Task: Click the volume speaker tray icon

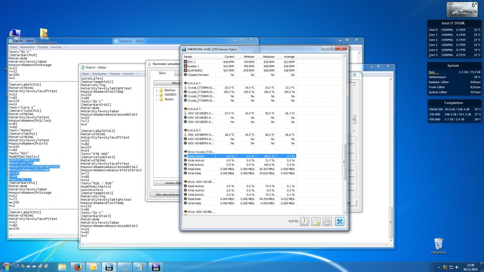Action: point(457,267)
